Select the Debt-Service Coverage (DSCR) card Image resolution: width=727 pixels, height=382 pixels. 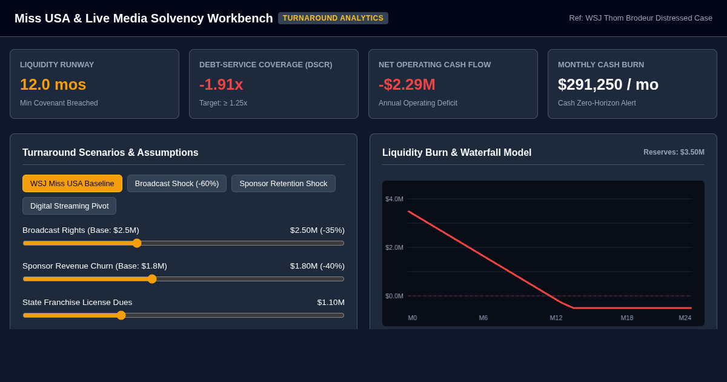274,84
